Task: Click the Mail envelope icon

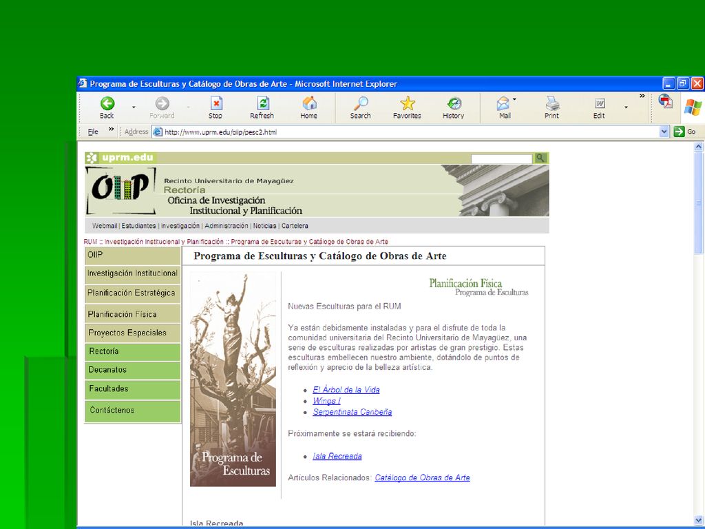Action: (503, 104)
